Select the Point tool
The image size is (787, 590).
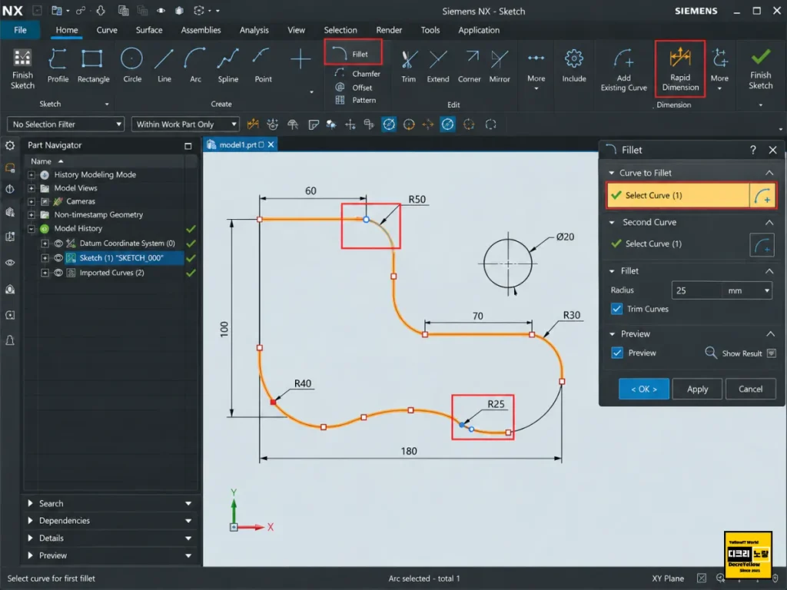263,66
